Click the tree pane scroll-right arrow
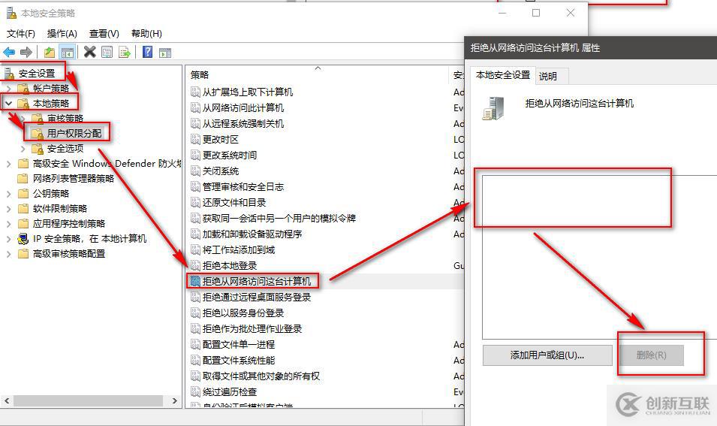 175,401
